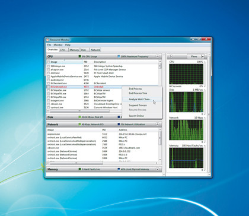Image resolution: width=249 pixels, height=216 pixels.
Task: Click CPU table horizontal scrollbar thumb
Action: pos(79,111)
